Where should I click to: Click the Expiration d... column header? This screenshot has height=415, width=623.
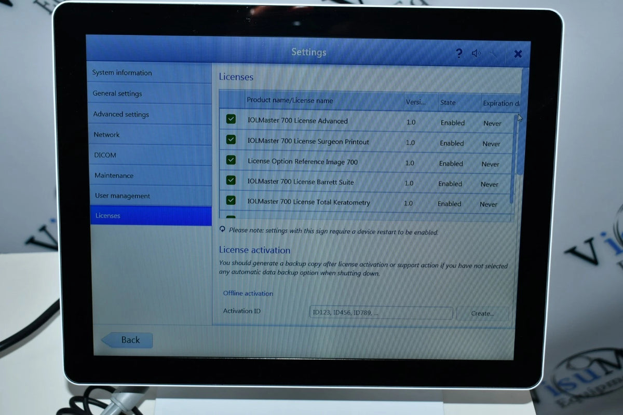(501, 103)
